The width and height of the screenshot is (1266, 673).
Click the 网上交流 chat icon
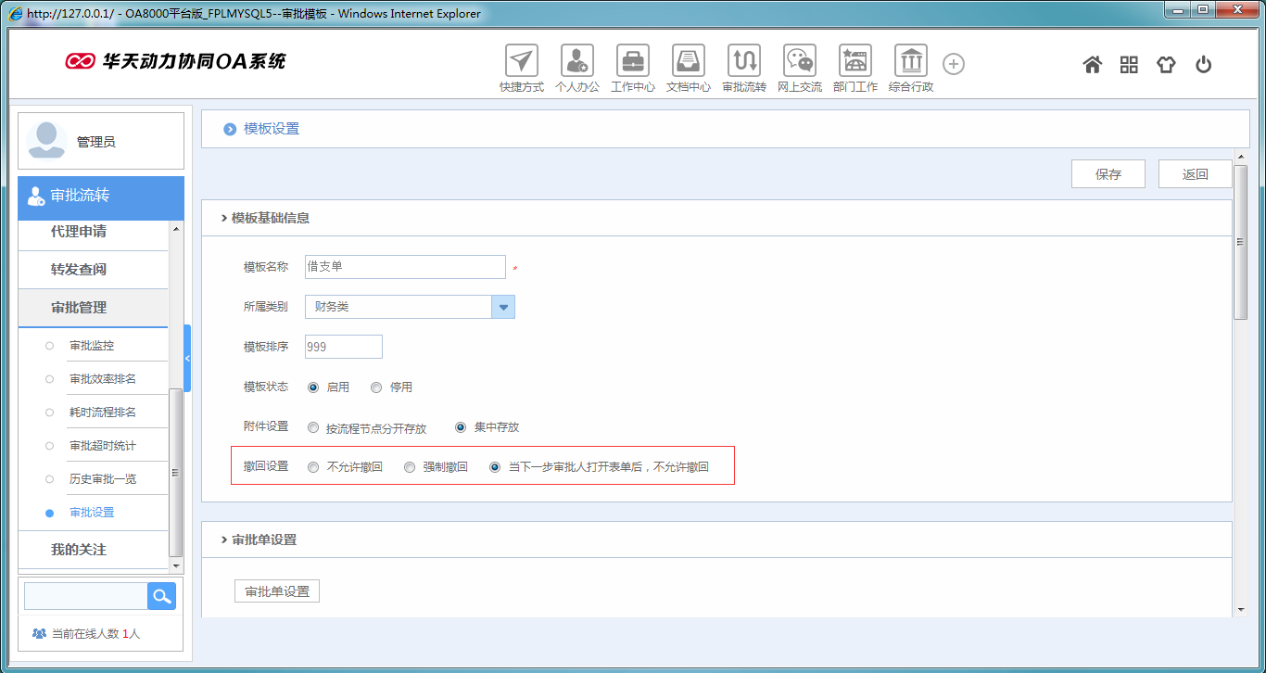(800, 61)
